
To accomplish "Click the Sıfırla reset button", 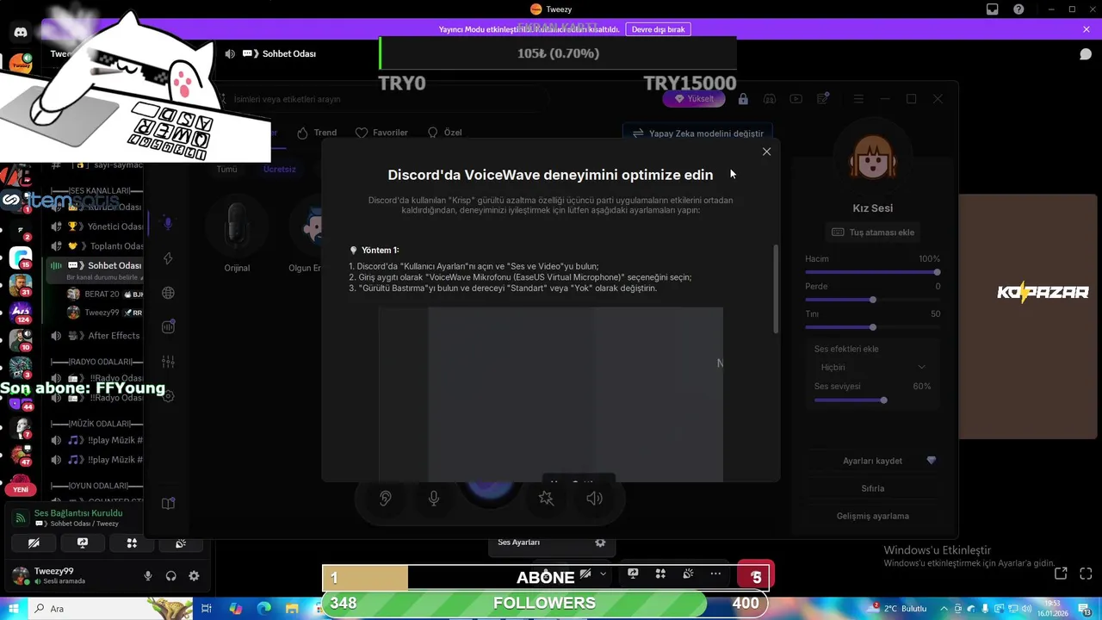I will coord(873,488).
